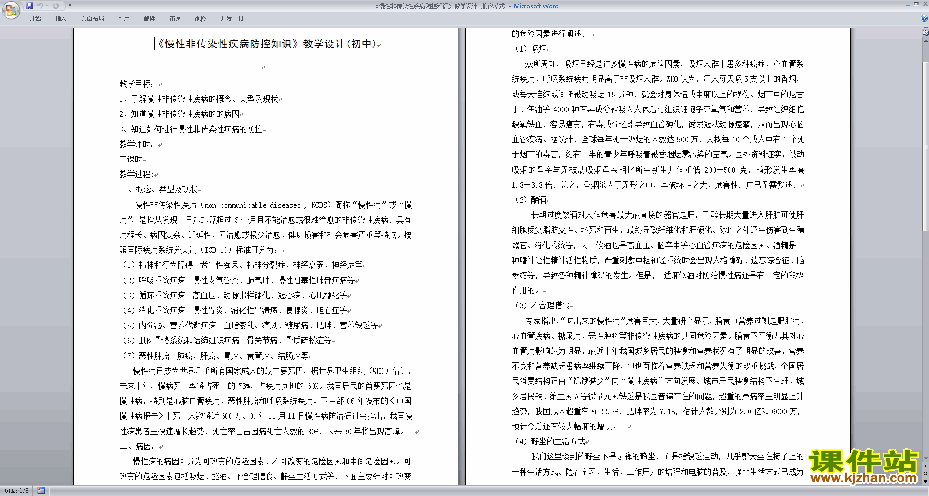Click the 教学目标: line
The image size is (929, 496).
pos(137,84)
